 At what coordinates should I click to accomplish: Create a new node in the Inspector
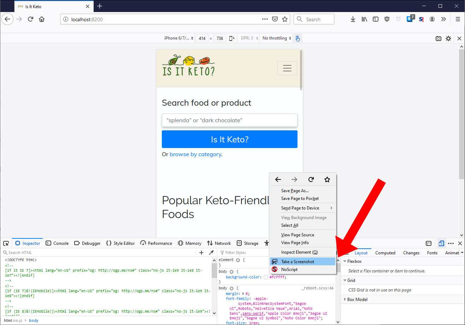coord(201,253)
